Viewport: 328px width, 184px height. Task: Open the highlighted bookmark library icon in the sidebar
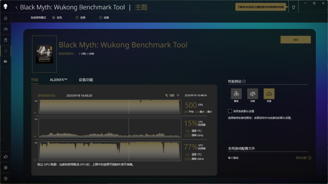[6, 51]
